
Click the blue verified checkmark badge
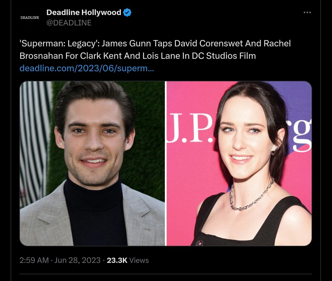(127, 12)
